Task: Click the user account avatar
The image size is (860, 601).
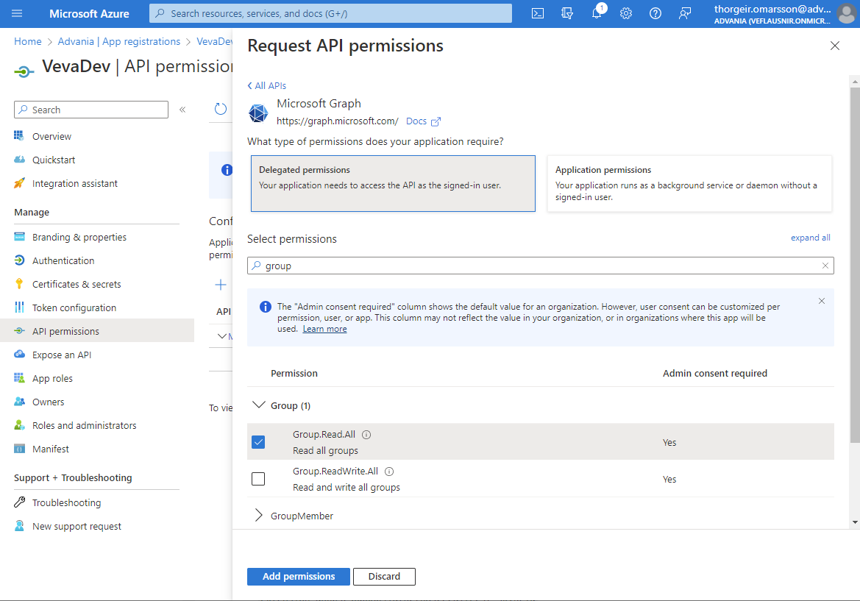Action: (846, 14)
